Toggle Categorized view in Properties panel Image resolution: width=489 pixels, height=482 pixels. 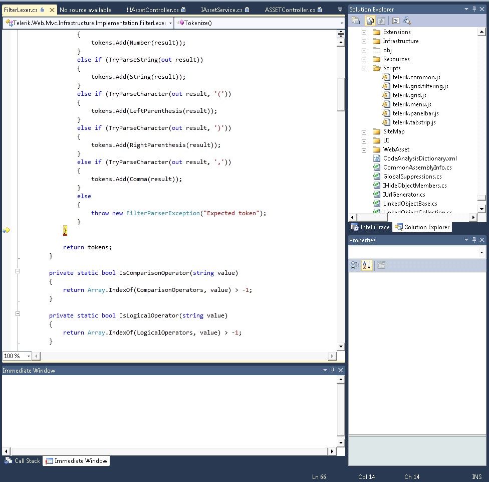tap(355, 265)
